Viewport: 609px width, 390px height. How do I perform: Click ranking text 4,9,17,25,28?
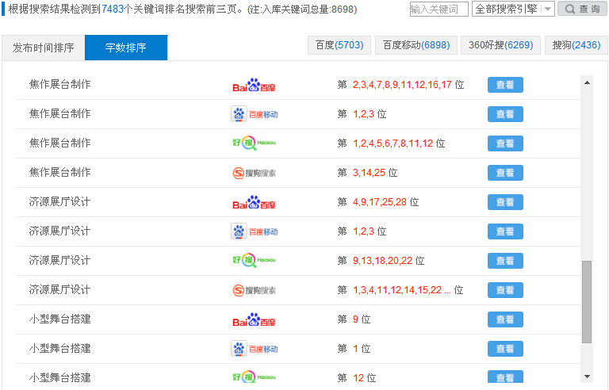point(380,202)
